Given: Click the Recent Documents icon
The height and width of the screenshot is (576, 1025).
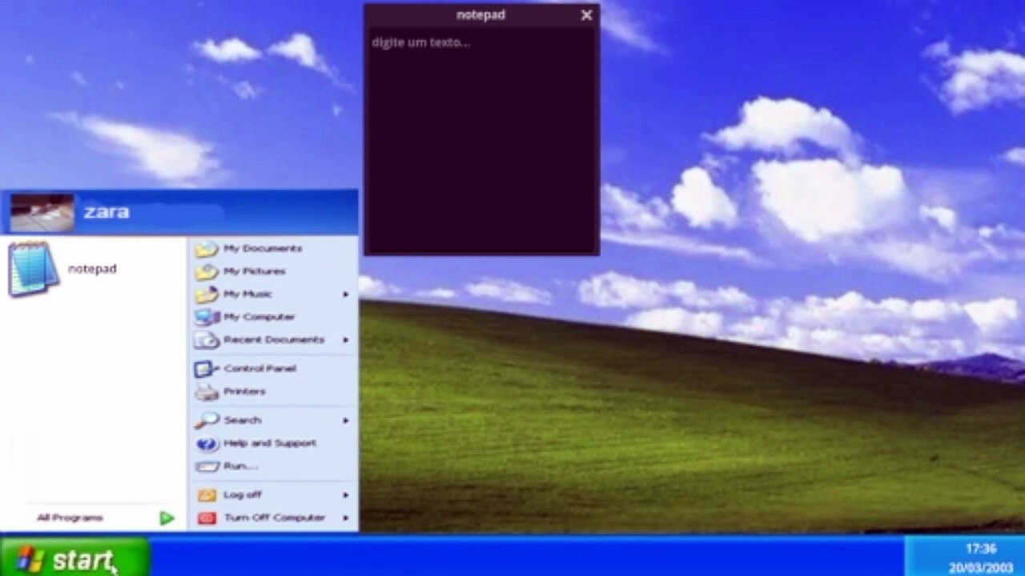Looking at the screenshot, I should pyautogui.click(x=207, y=340).
